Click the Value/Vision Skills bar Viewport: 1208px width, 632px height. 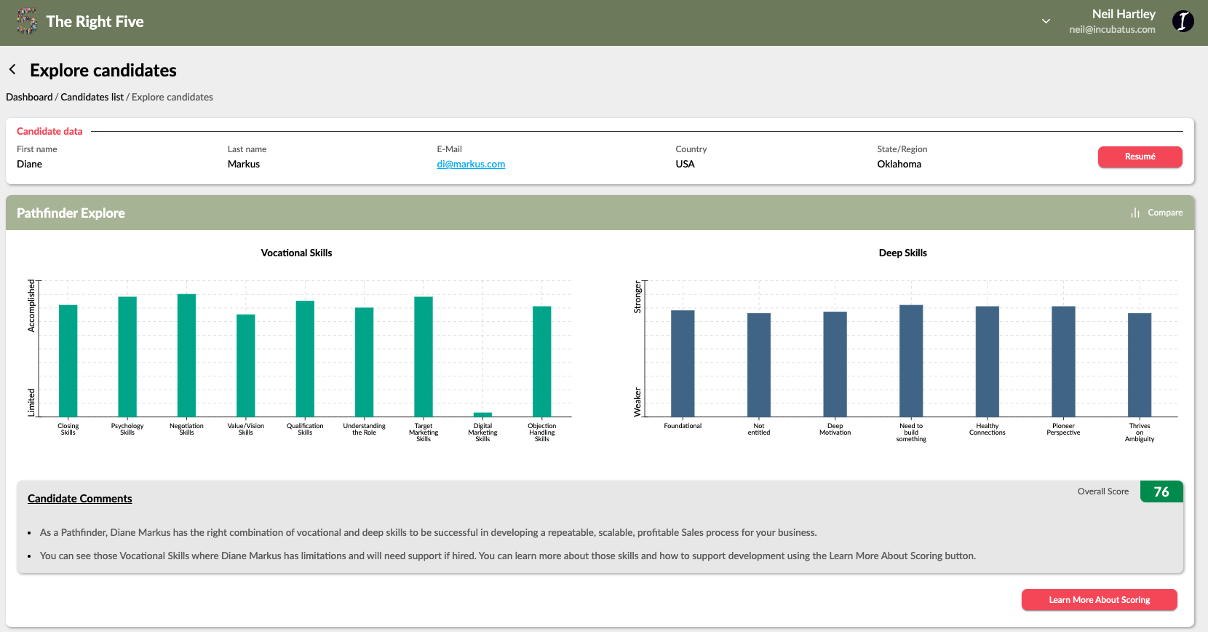point(246,366)
